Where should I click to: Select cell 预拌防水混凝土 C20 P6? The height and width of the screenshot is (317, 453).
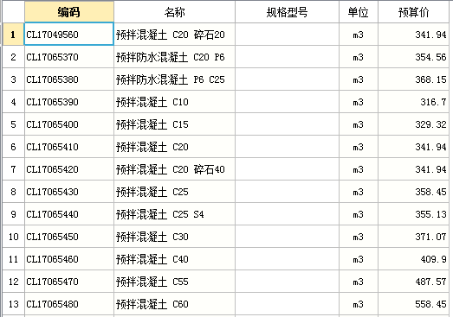coord(174,57)
